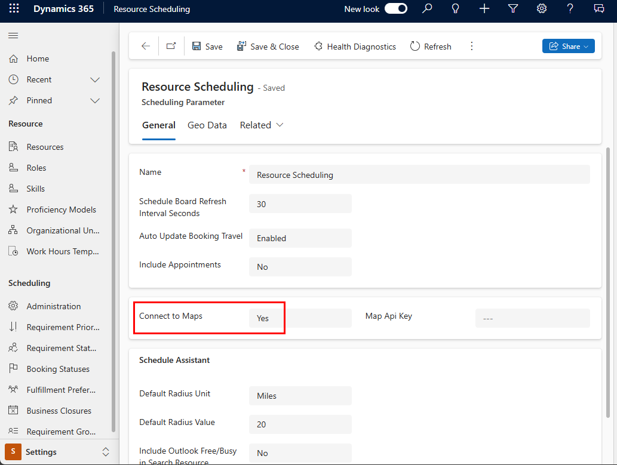Open the lightbulb assistant icon

[x=456, y=9]
